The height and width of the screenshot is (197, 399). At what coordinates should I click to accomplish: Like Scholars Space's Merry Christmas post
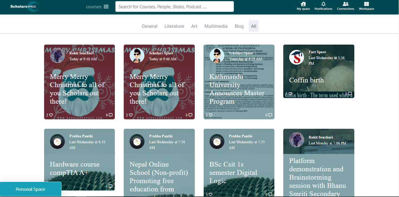pyautogui.click(x=131, y=115)
